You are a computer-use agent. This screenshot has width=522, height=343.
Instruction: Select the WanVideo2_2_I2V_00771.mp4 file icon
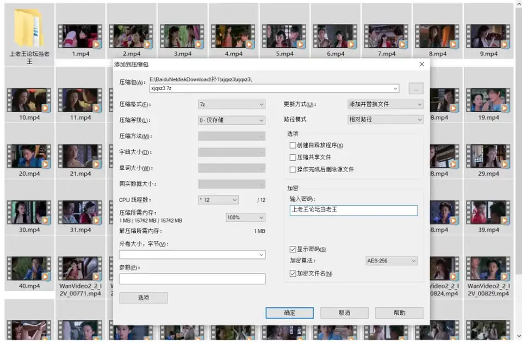coord(80,269)
